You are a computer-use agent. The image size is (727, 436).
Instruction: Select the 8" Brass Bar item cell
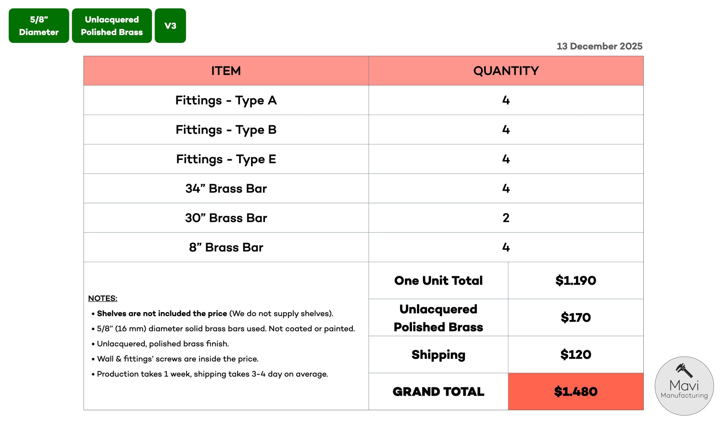coord(226,247)
